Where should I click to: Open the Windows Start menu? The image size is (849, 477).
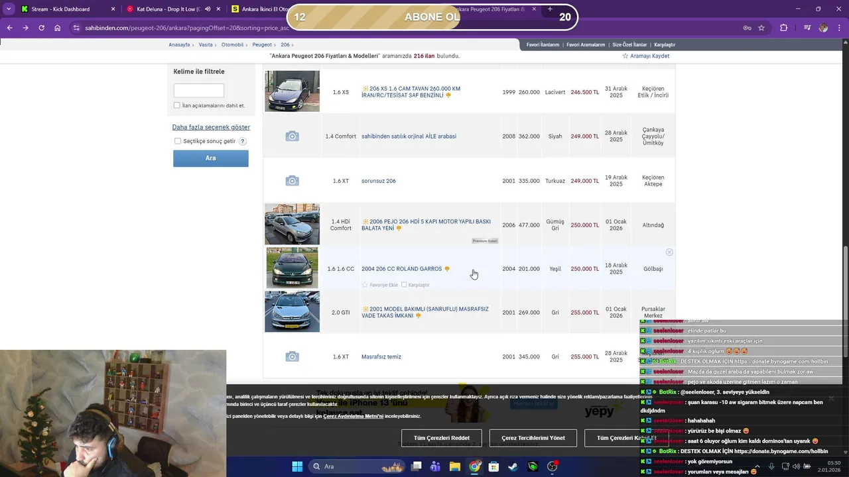click(x=297, y=466)
